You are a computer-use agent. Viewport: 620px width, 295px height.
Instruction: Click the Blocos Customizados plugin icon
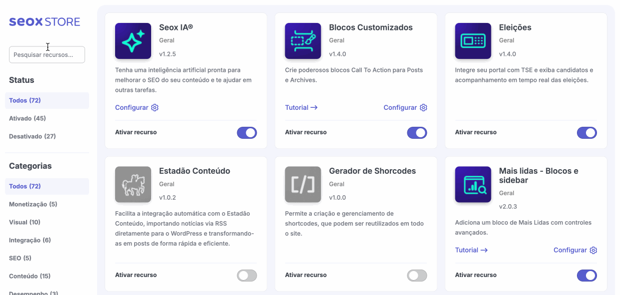point(303,41)
